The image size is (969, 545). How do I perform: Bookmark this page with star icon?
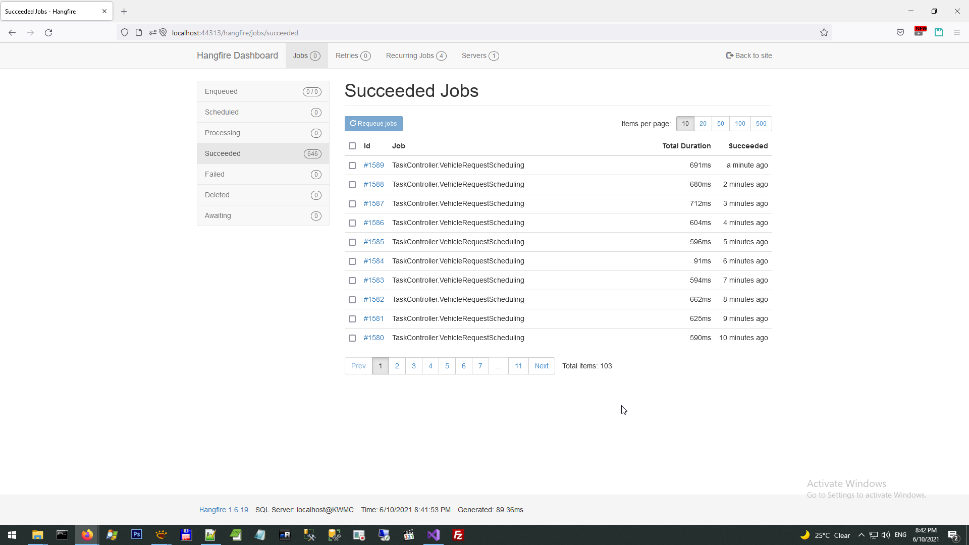tap(824, 33)
